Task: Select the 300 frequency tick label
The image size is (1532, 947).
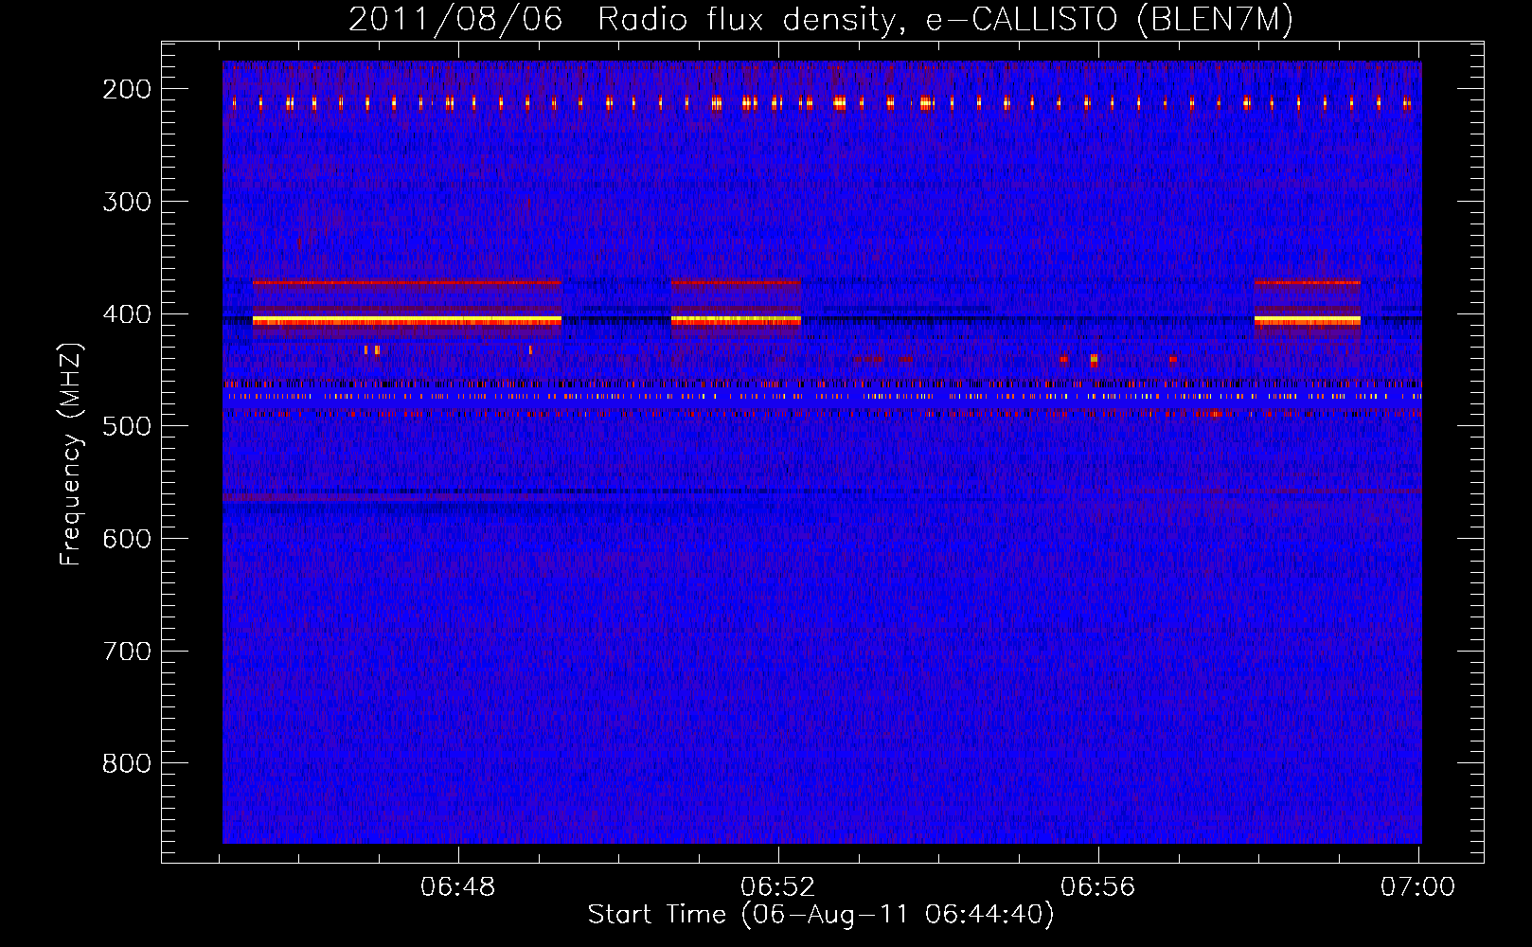Action: coord(127,202)
